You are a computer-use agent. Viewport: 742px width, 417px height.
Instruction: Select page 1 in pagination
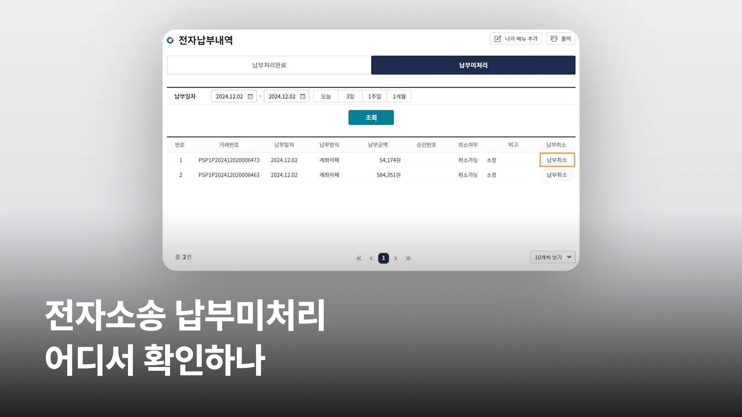coord(384,258)
